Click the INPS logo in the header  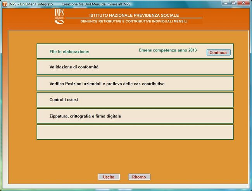(60, 17)
